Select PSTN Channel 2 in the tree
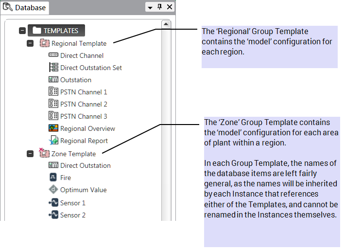Image resolution: width=345 pixels, height=252 pixels. [x=84, y=104]
